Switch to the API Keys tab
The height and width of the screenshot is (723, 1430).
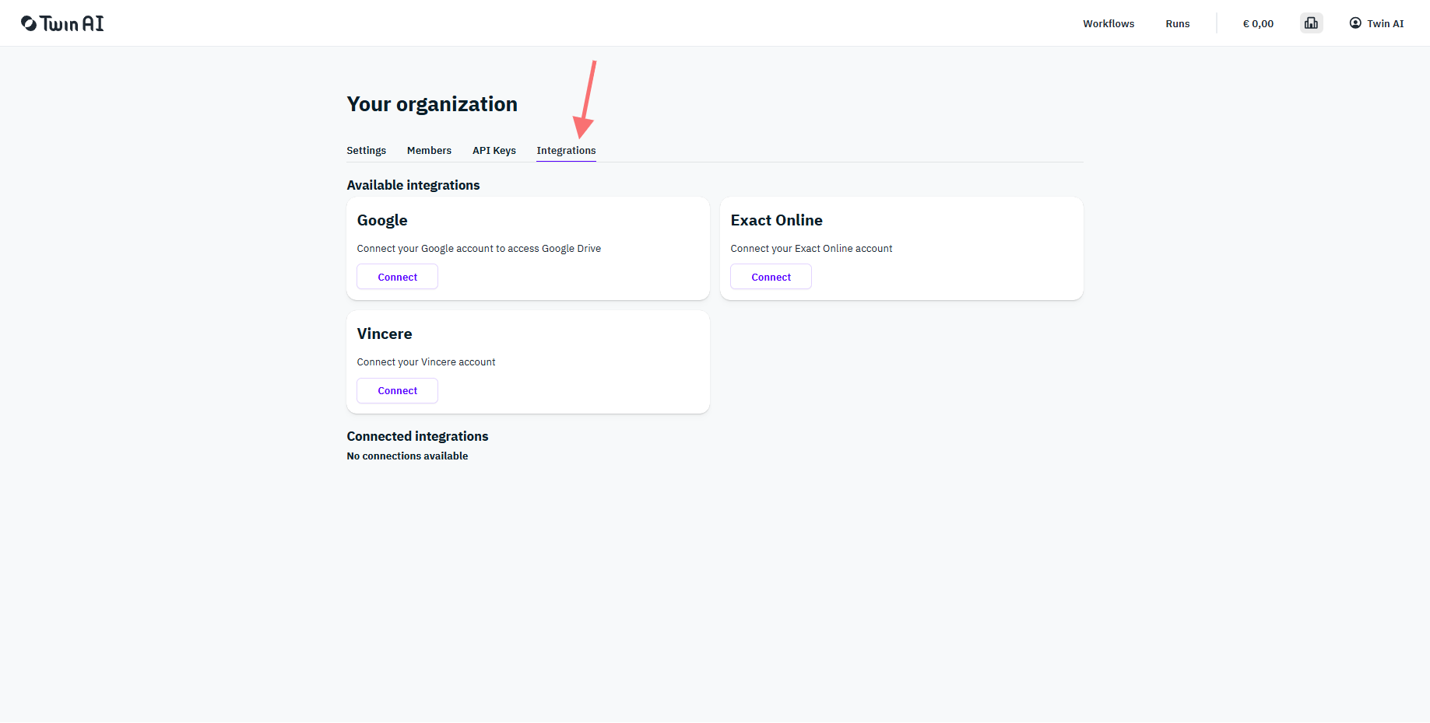tap(494, 151)
